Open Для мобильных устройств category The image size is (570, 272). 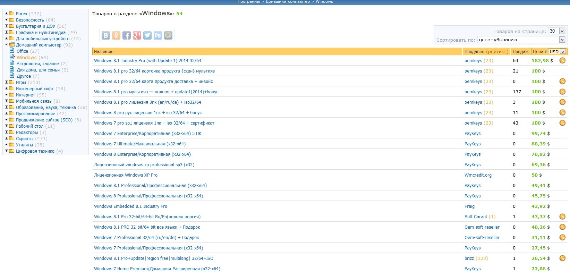(x=43, y=39)
